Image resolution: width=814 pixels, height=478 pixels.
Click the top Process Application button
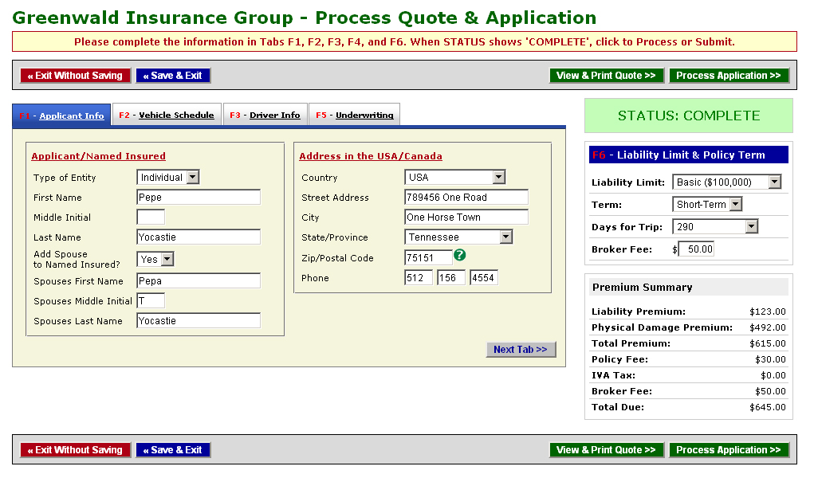click(729, 76)
